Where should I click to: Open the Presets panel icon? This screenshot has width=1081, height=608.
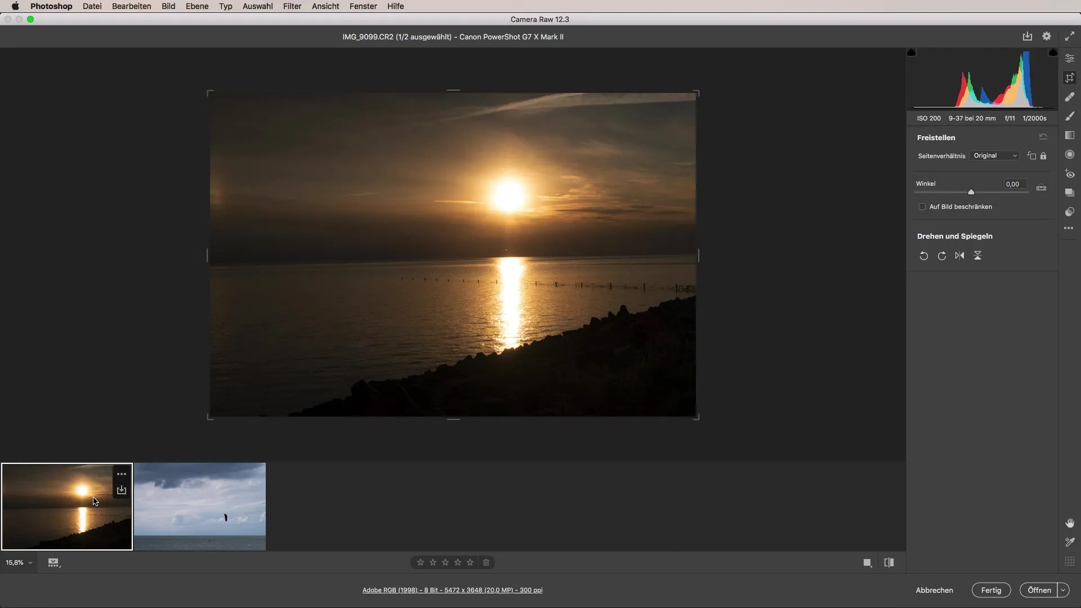tap(1070, 212)
